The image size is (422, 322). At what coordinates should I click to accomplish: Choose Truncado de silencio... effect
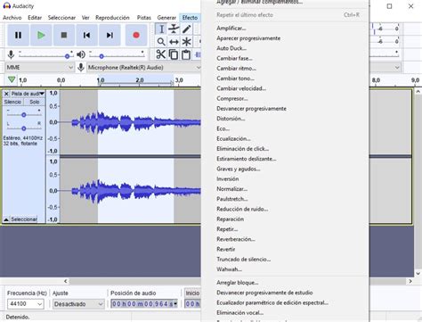(244, 260)
